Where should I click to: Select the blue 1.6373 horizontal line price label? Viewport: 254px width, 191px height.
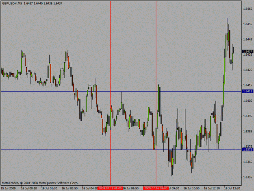[x=247, y=149]
